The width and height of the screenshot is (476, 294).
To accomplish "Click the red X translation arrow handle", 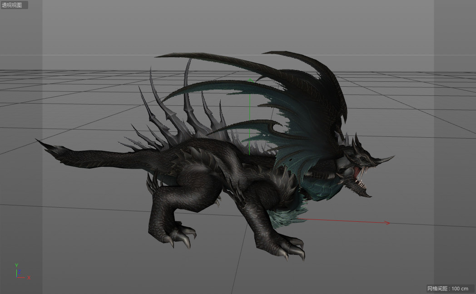I will click(x=345, y=220).
